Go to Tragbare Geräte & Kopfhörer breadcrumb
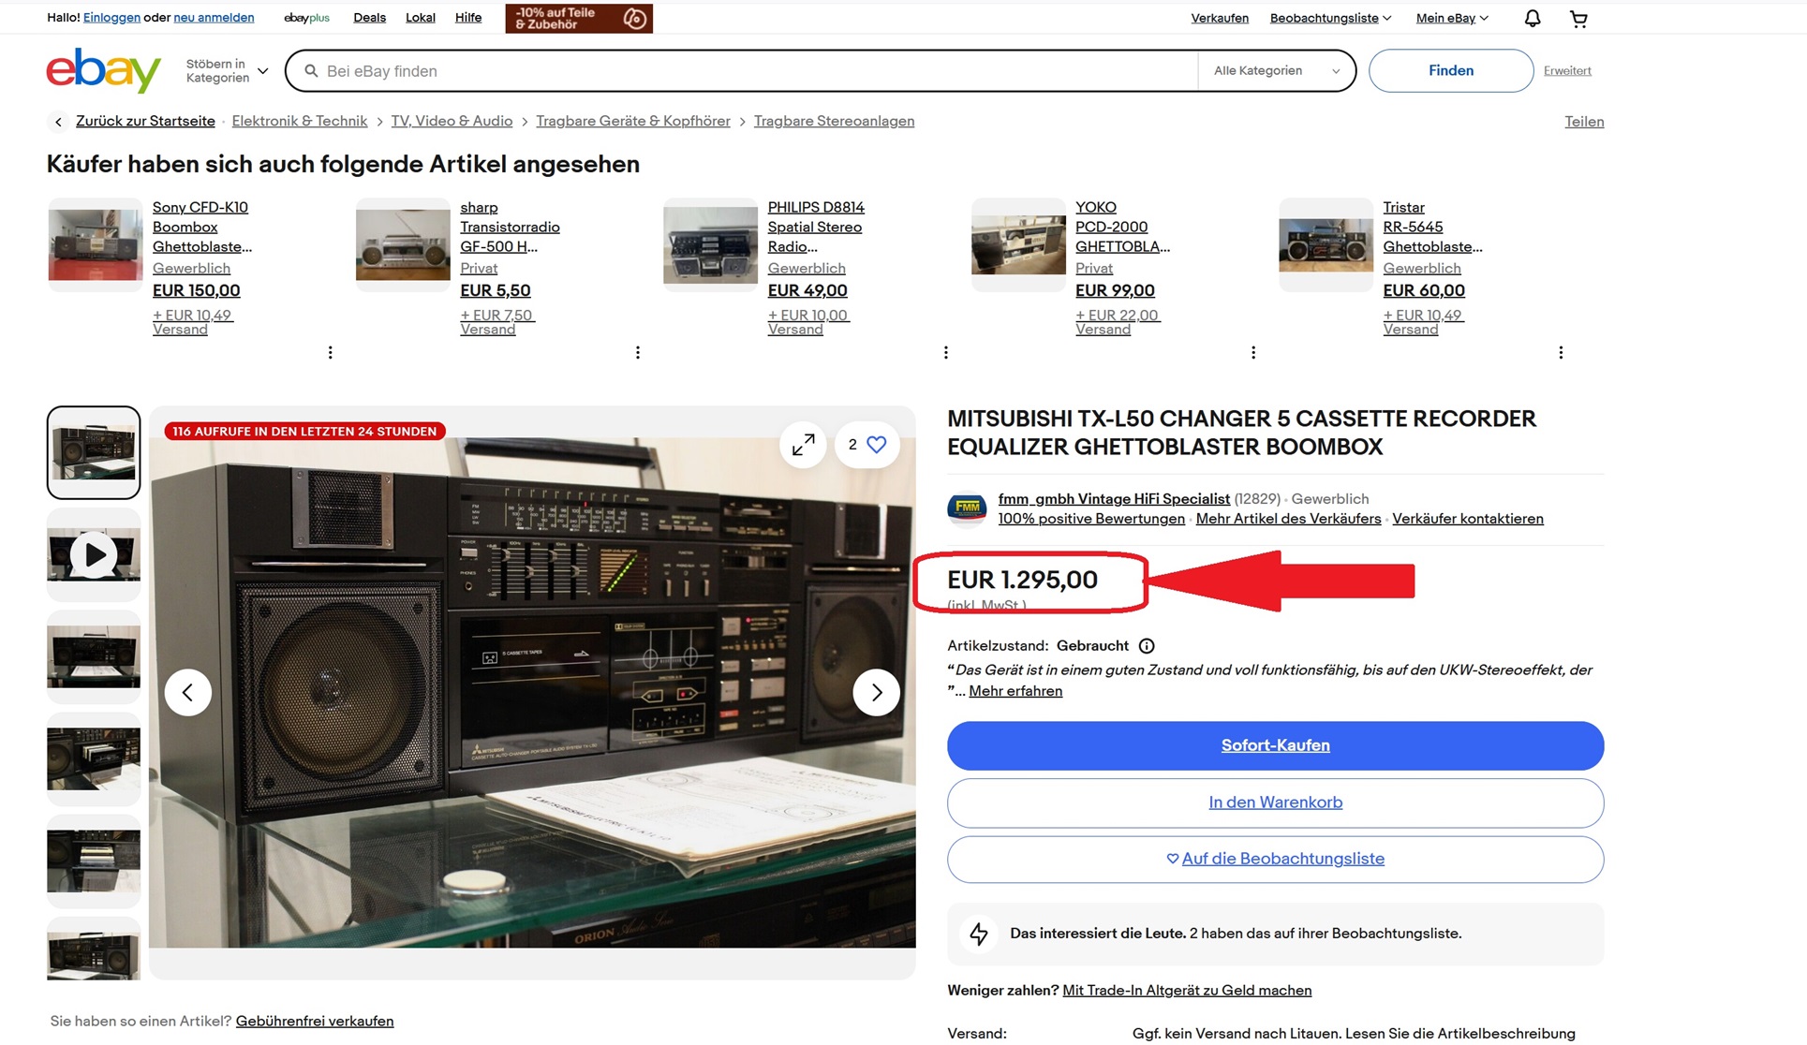The width and height of the screenshot is (1807, 1045). point(633,122)
